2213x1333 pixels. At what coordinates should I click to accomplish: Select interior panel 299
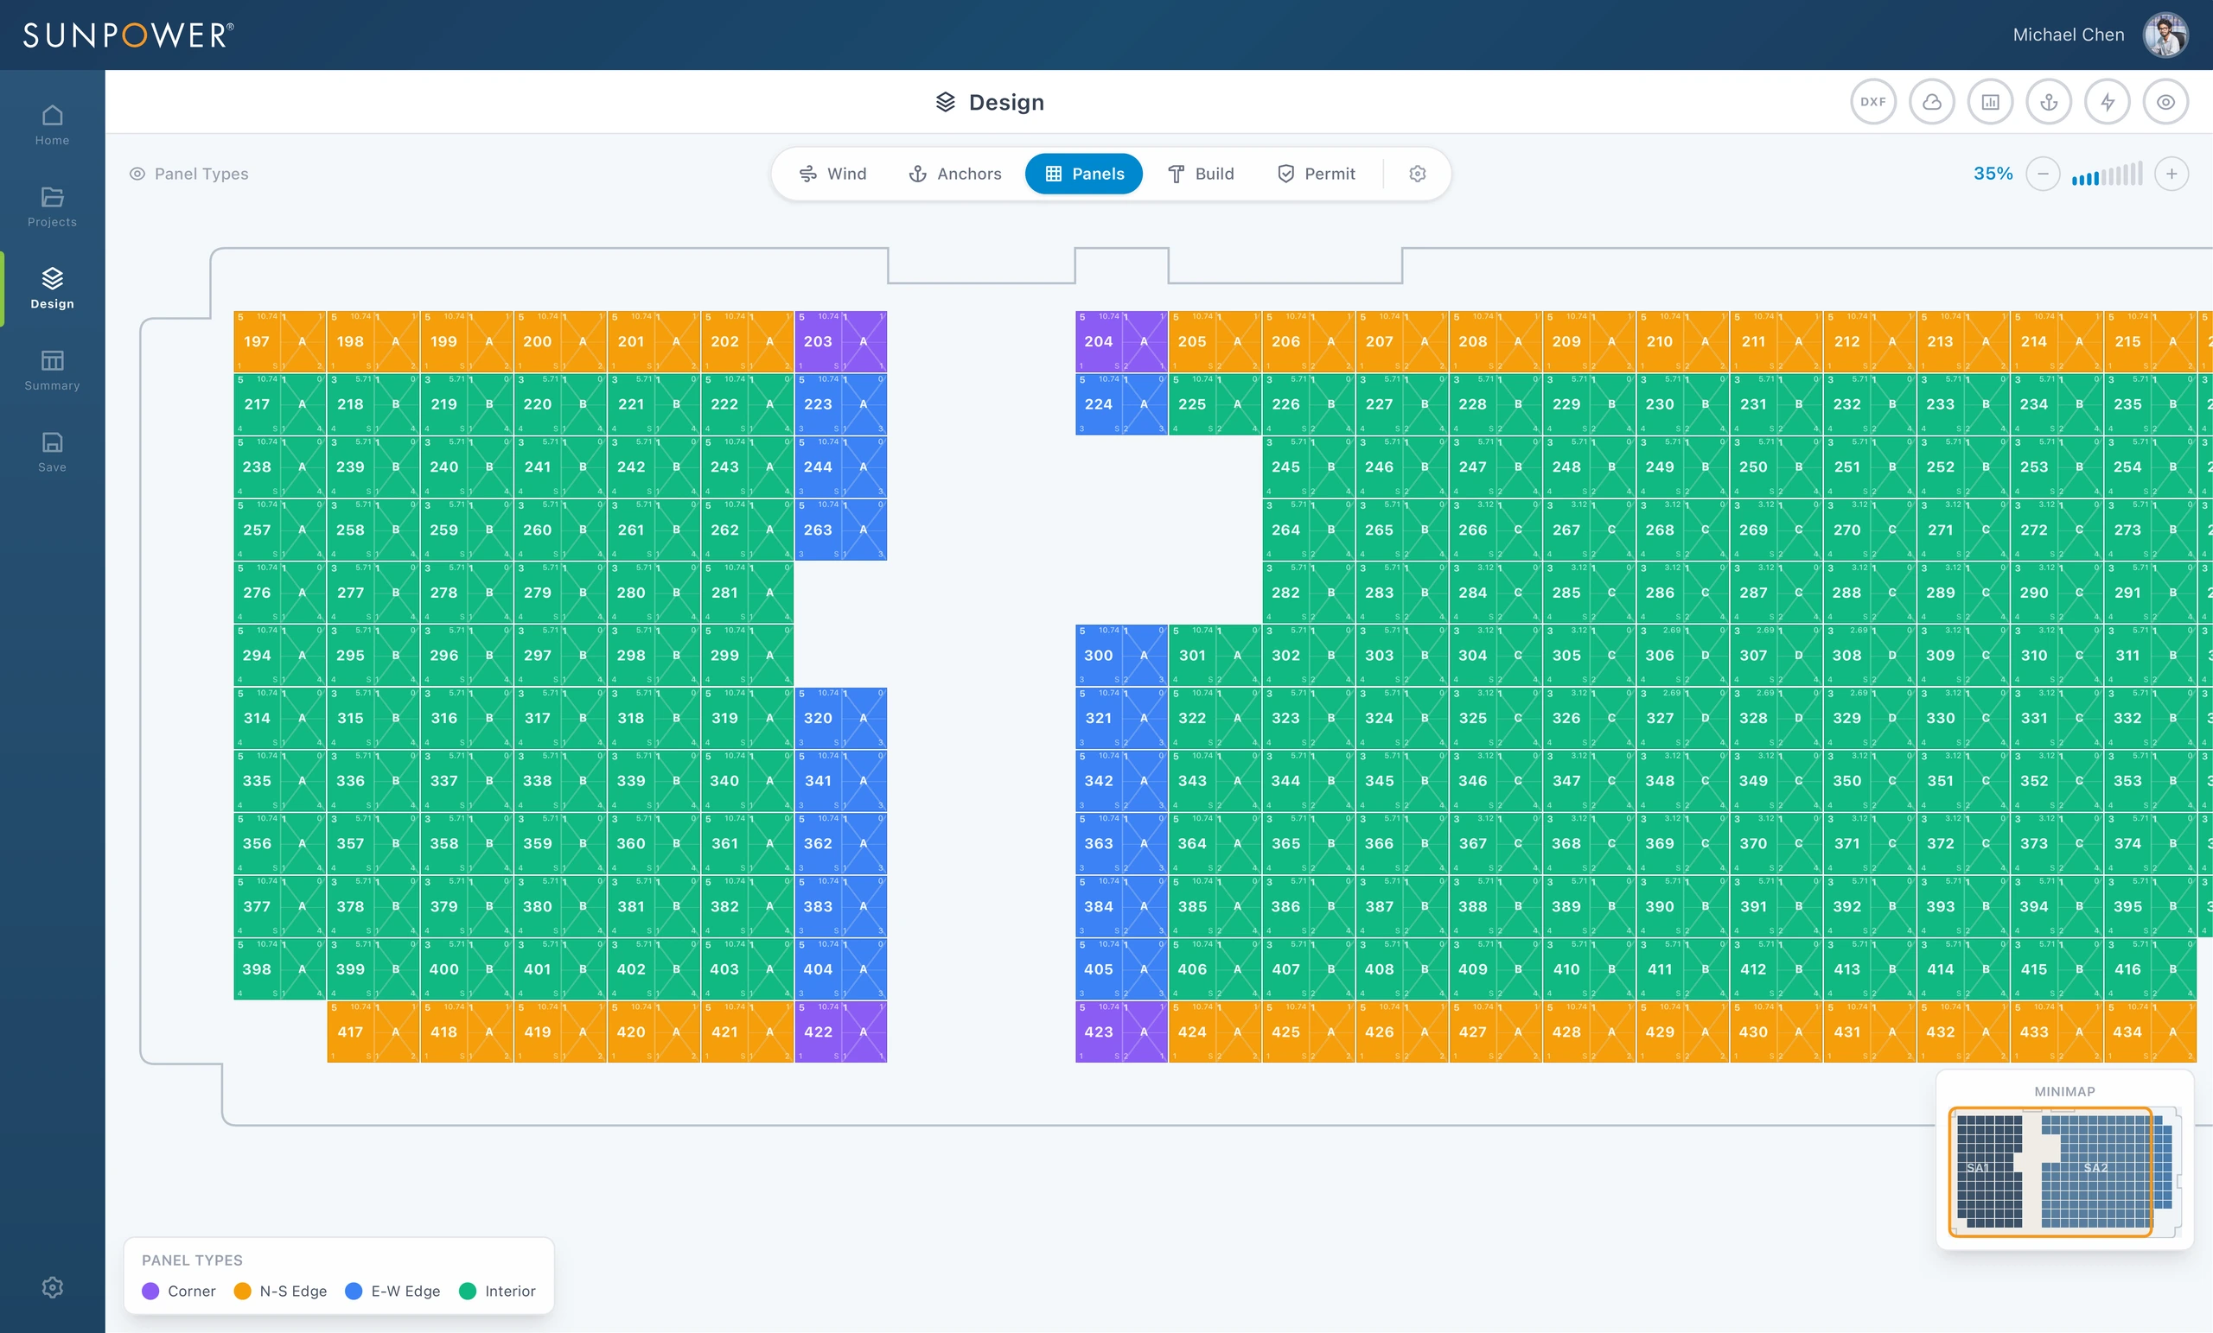[747, 656]
